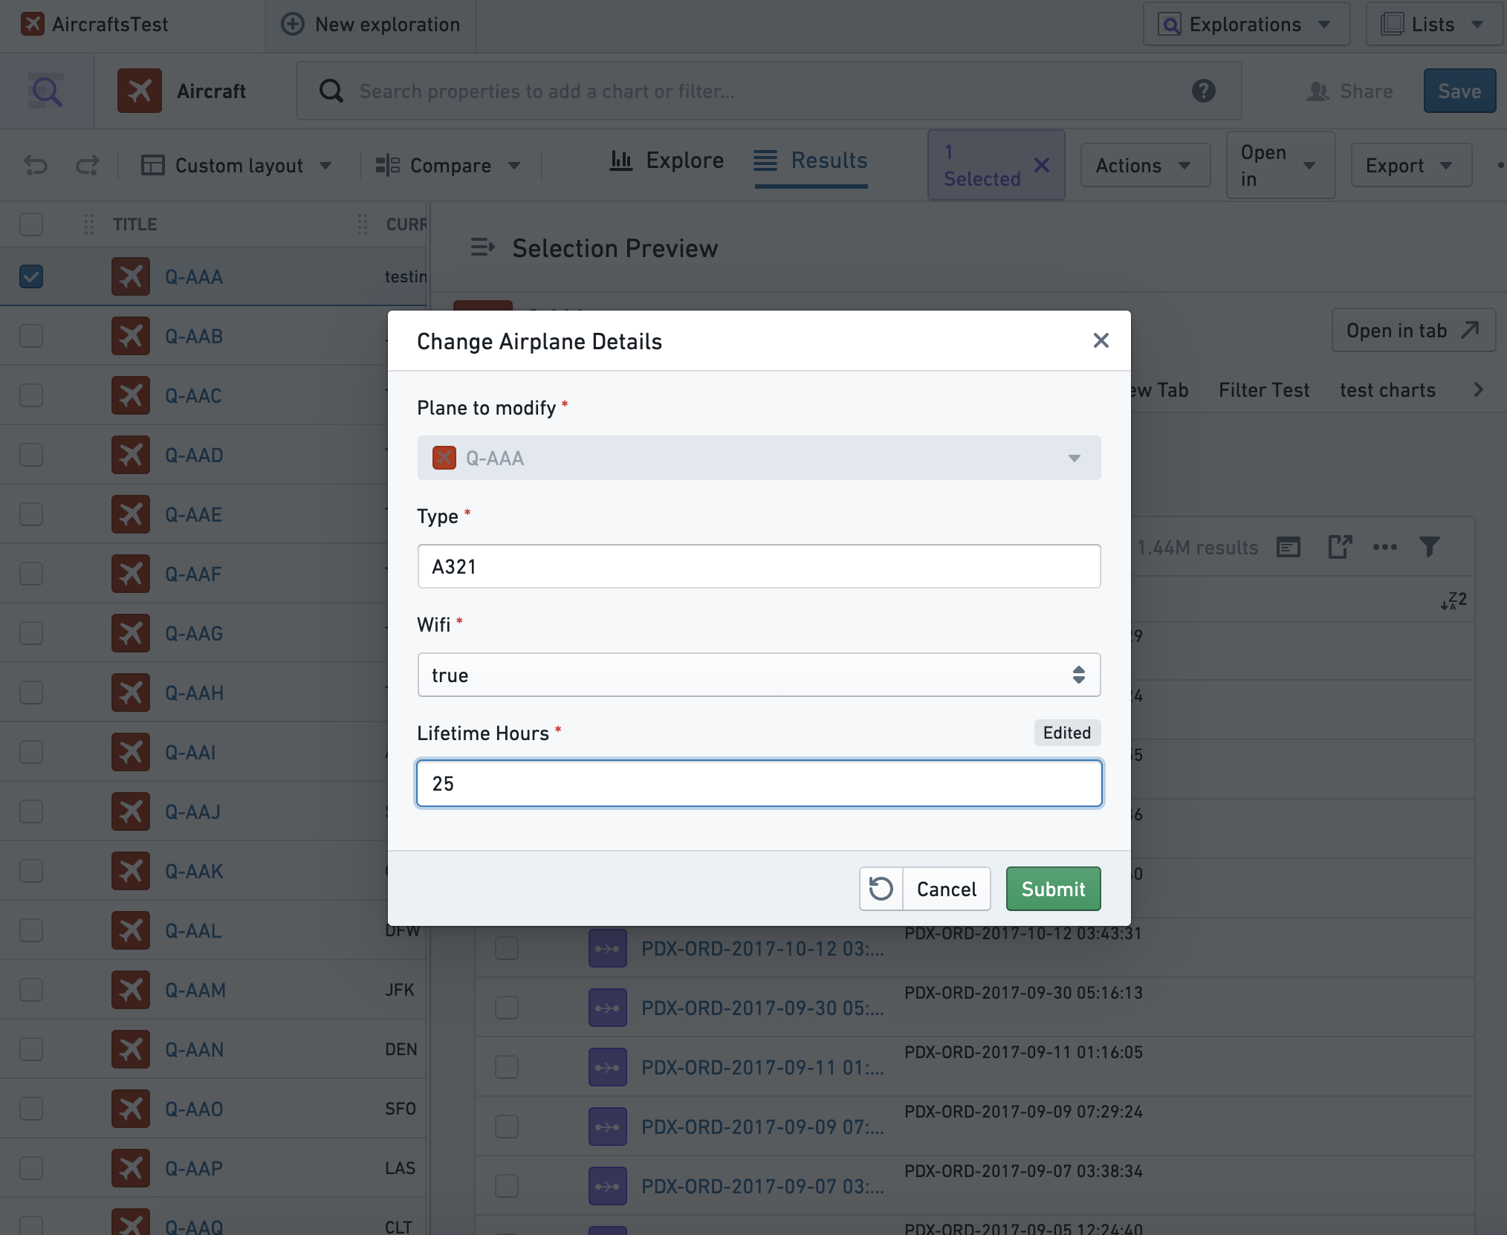Click the PDX-ORD-2017-10-12 flight icon

click(x=608, y=948)
